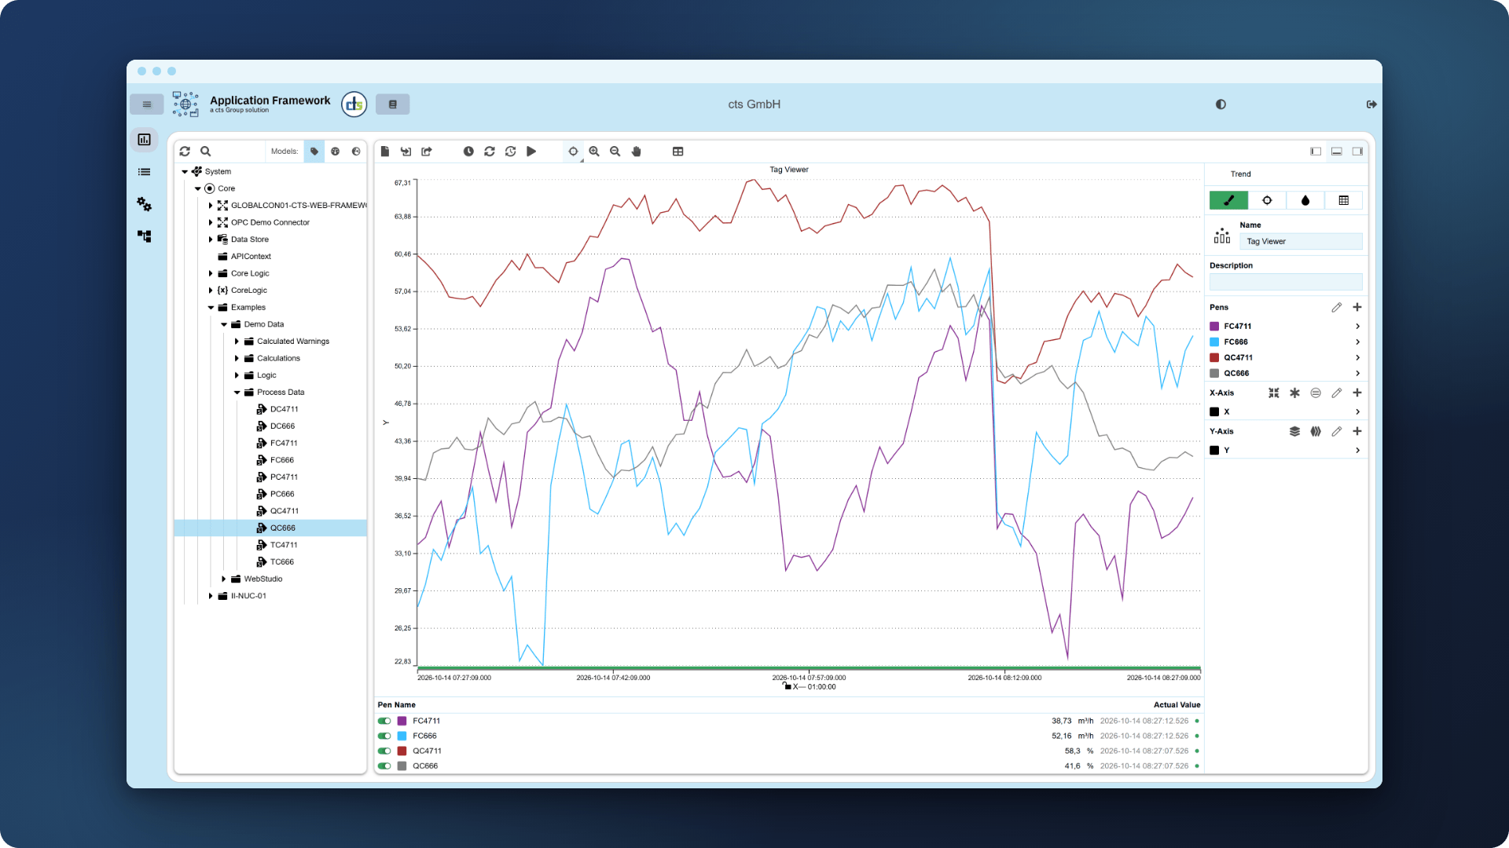1509x848 pixels.
Task: Open the gears settings sidebar icon
Action: click(145, 204)
